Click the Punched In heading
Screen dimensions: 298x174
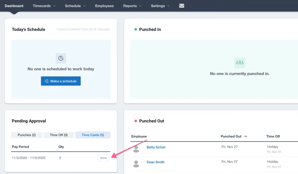[x=150, y=29]
